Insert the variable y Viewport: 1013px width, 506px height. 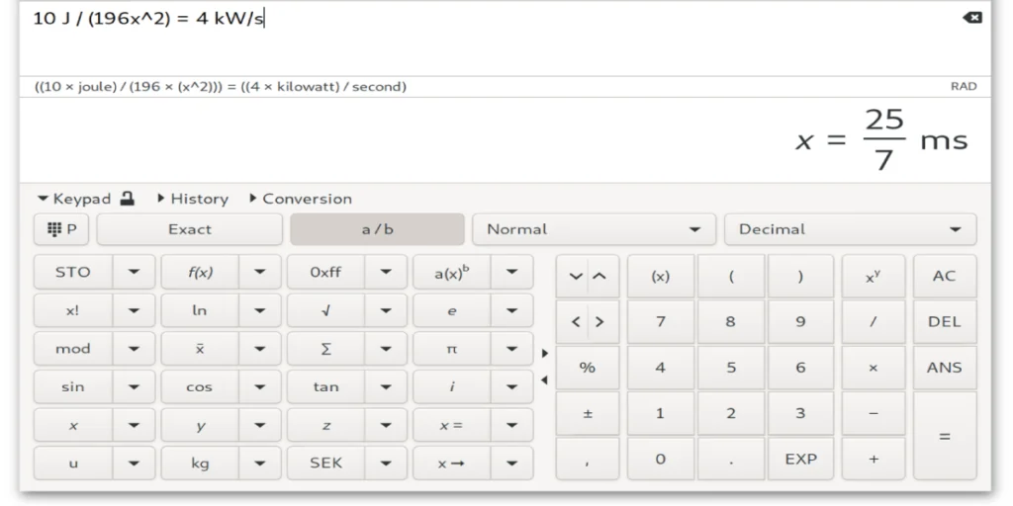(x=200, y=425)
